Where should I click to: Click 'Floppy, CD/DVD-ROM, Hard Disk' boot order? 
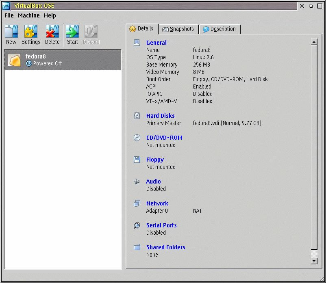click(x=230, y=79)
